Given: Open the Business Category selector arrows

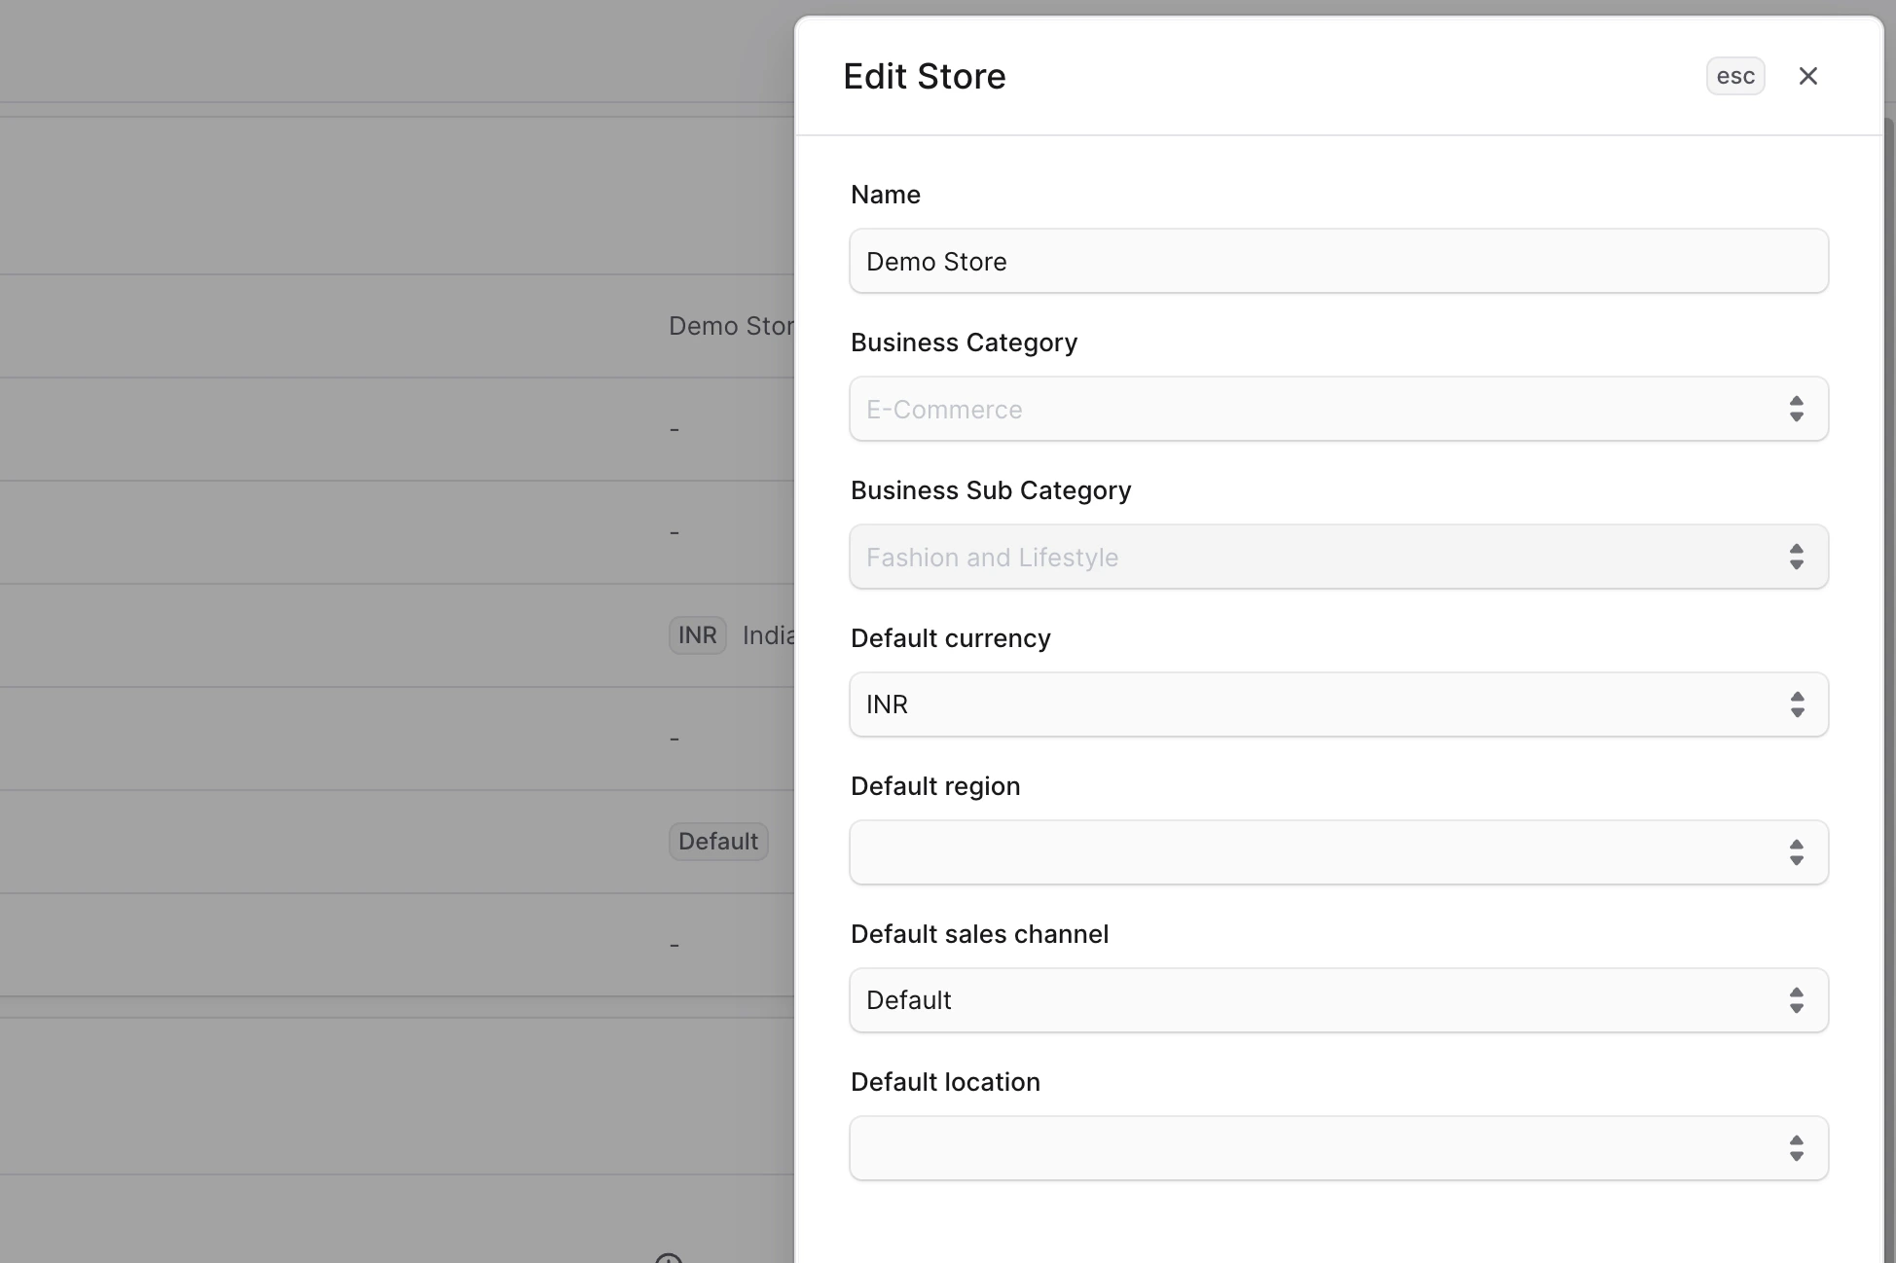Looking at the screenshot, I should (1796, 409).
